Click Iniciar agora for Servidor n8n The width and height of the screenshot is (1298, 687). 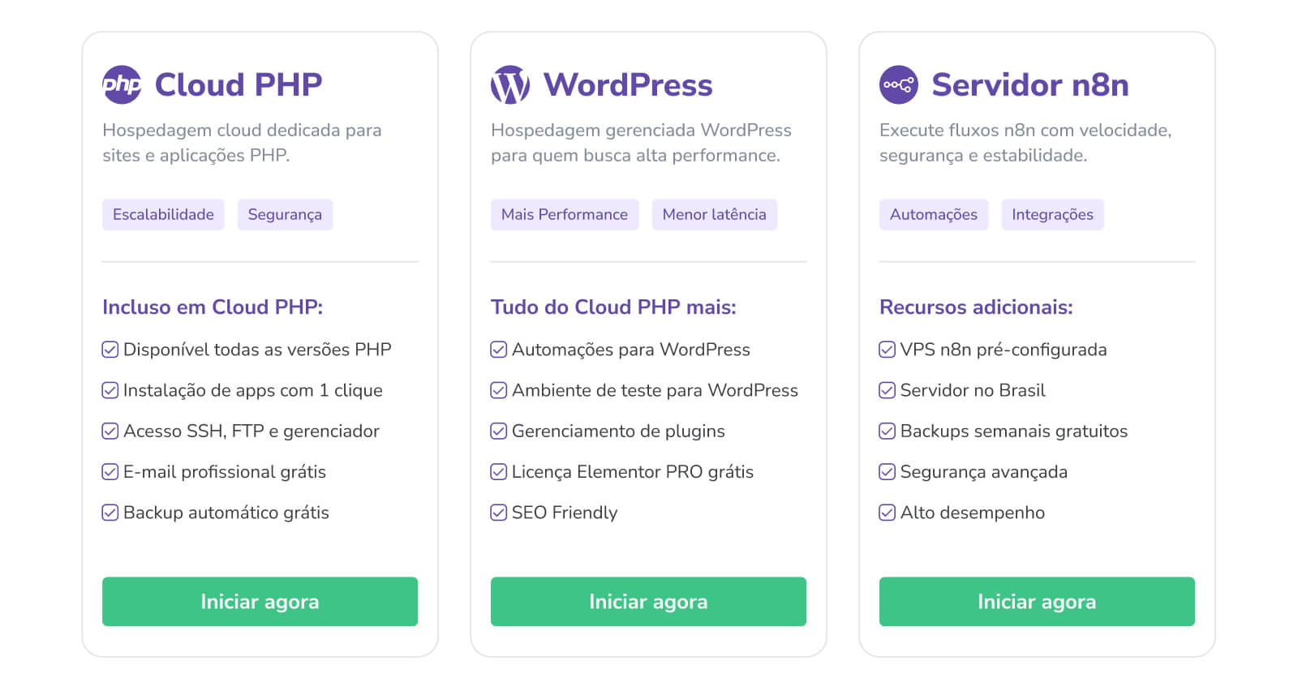point(1037,602)
